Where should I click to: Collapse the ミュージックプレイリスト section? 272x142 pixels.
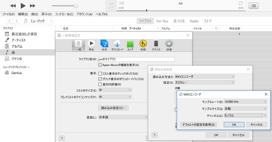[x=28, y=67]
